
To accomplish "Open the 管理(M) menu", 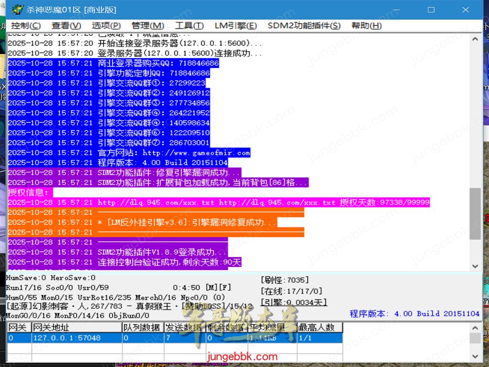I will point(148,26).
